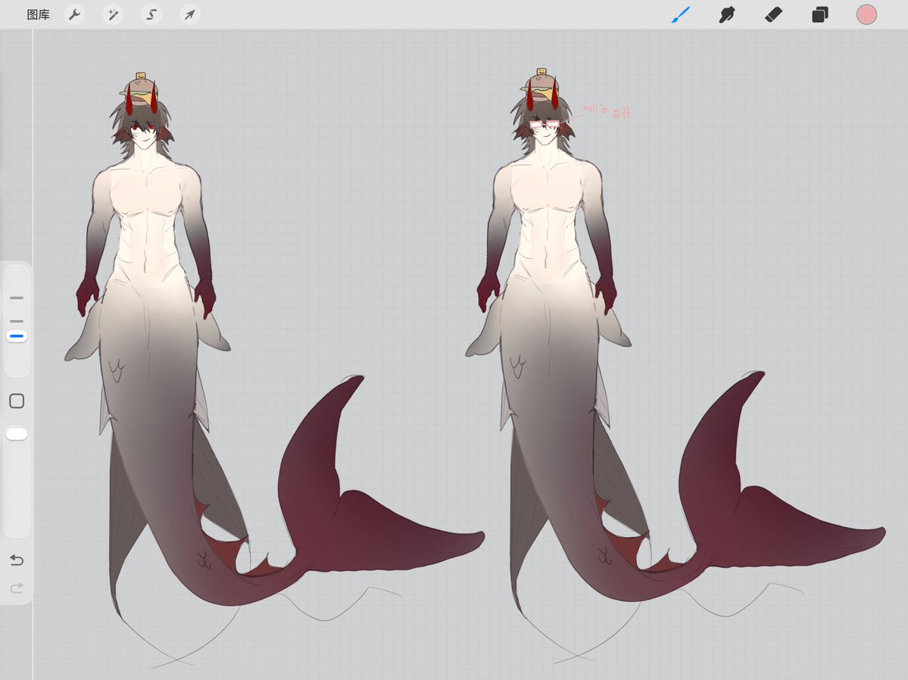Select the Brush tool

pyautogui.click(x=680, y=14)
